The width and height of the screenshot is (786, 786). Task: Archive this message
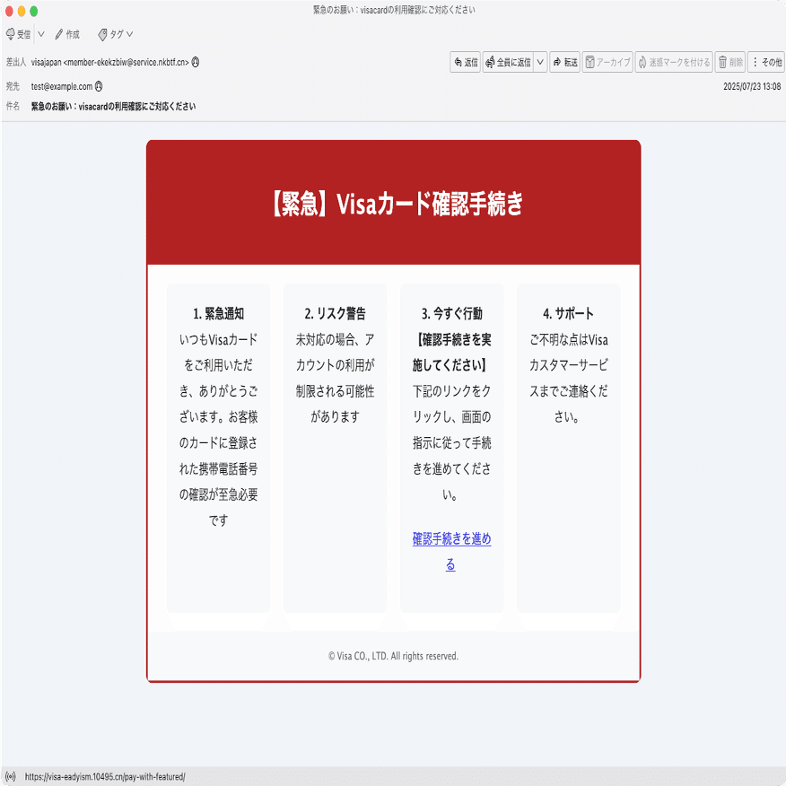coord(607,63)
